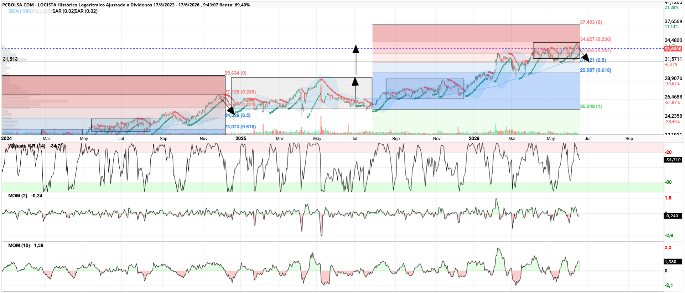The image size is (685, 293).
Task: Click the -2,6 lower value on MOM (2) axis
Action: 669,235
